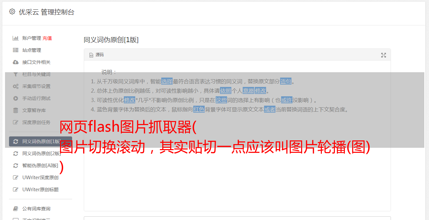Go to UWriter深度原创 page
The width and height of the screenshot is (429, 220).
point(40,178)
